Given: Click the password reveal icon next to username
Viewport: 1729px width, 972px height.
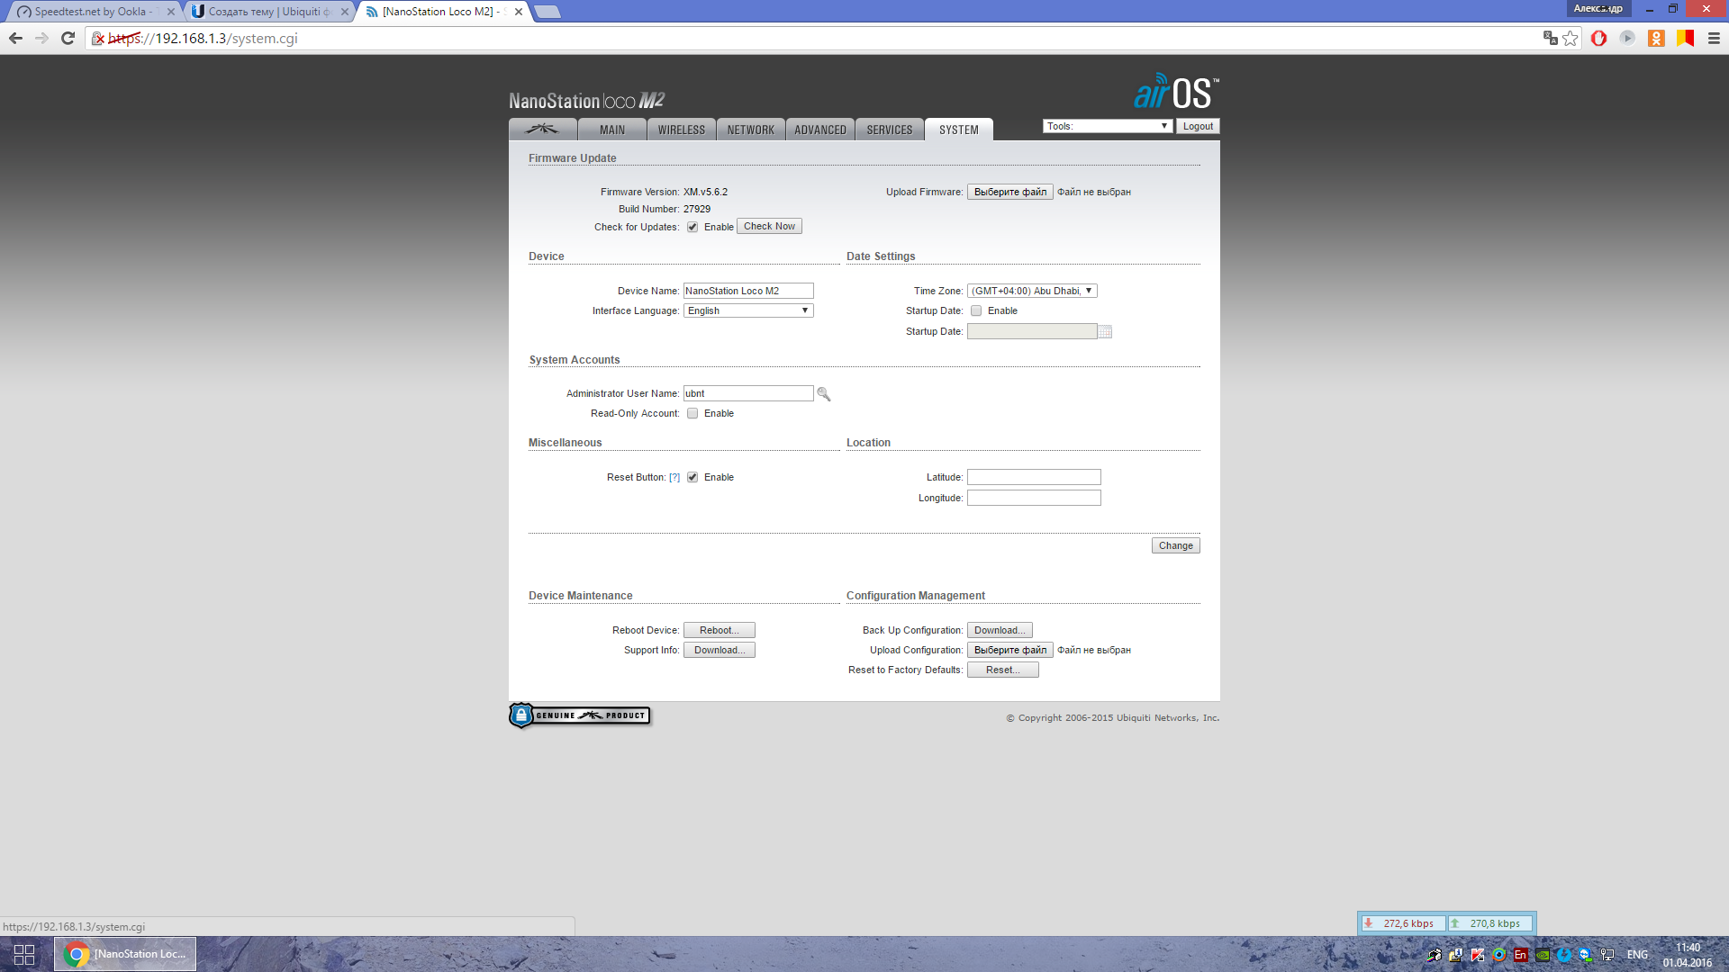Looking at the screenshot, I should [x=824, y=392].
